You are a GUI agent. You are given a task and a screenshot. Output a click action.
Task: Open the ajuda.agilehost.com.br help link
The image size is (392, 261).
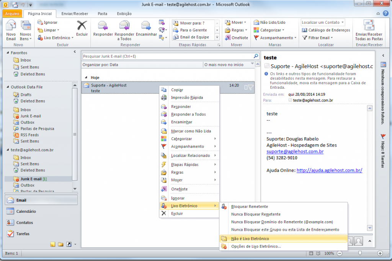[x=329, y=170]
